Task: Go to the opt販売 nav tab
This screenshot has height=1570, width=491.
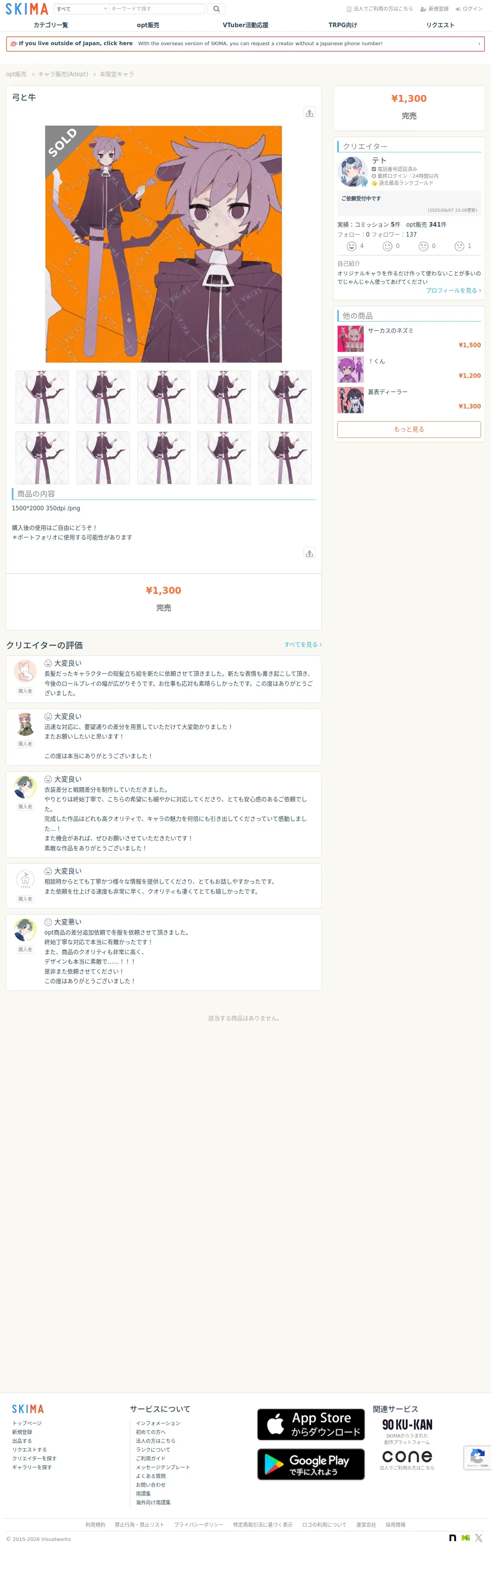Action: (x=148, y=25)
